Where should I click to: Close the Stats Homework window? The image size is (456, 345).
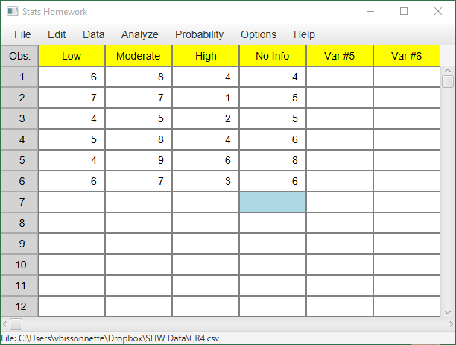(438, 12)
